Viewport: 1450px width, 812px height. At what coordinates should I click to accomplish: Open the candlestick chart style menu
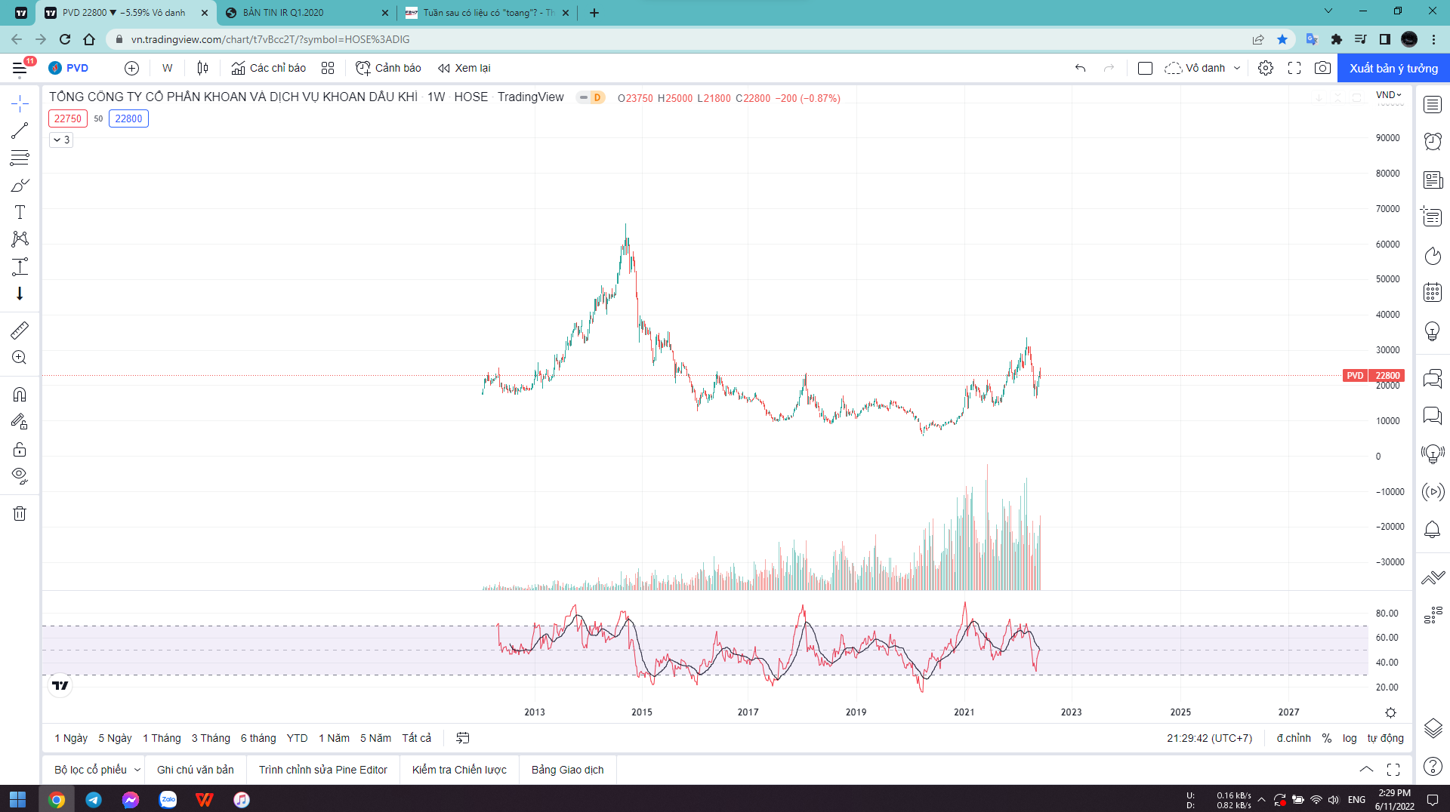[x=202, y=68]
